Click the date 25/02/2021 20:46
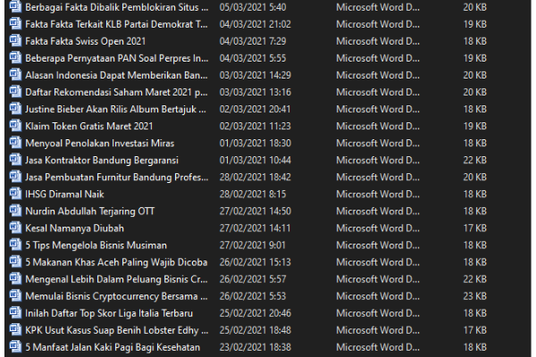 pyautogui.click(x=255, y=313)
